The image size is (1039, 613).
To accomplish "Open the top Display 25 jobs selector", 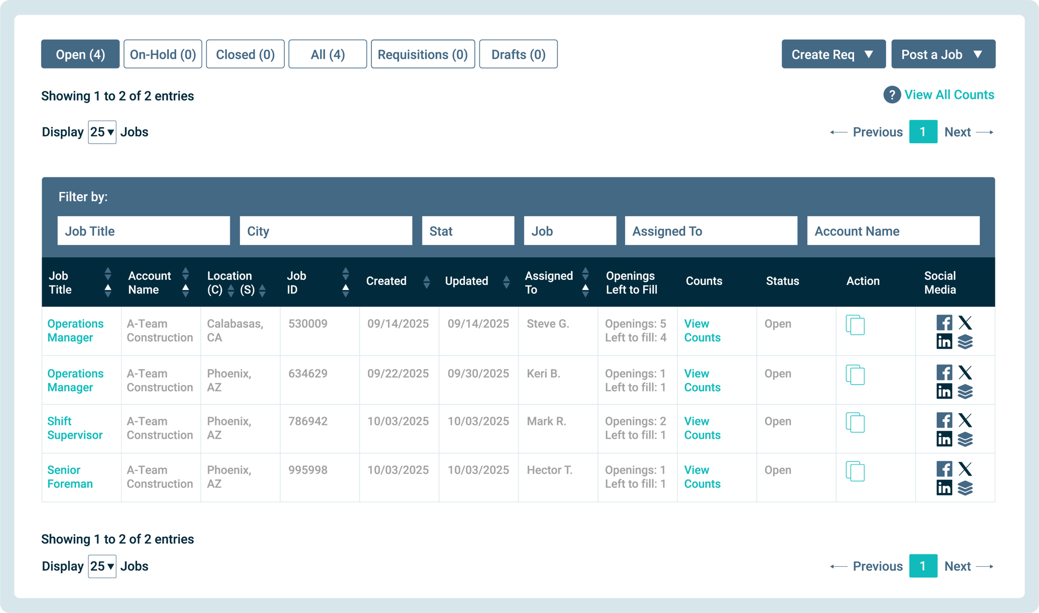I will [x=102, y=132].
